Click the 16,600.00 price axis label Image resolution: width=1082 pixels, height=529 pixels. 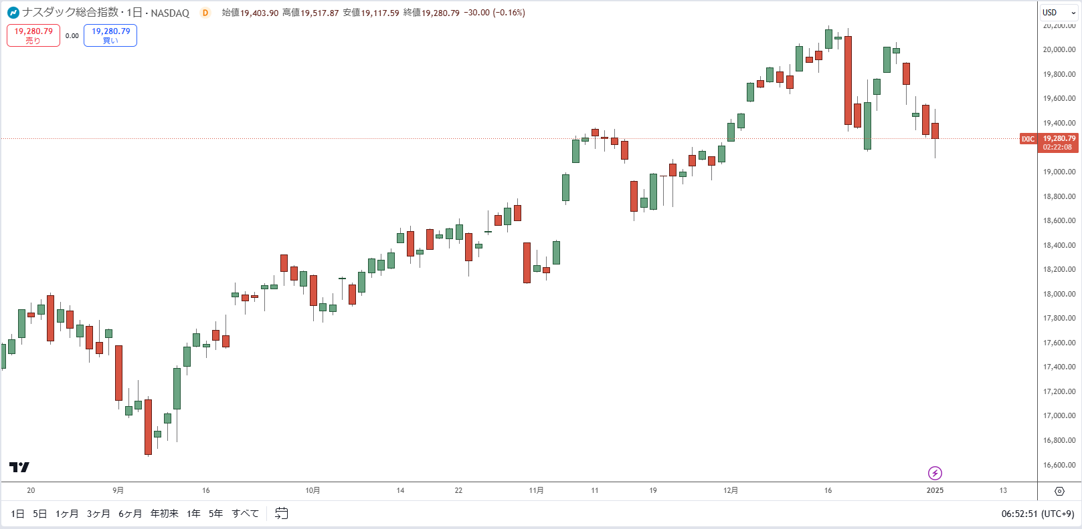1059,465
